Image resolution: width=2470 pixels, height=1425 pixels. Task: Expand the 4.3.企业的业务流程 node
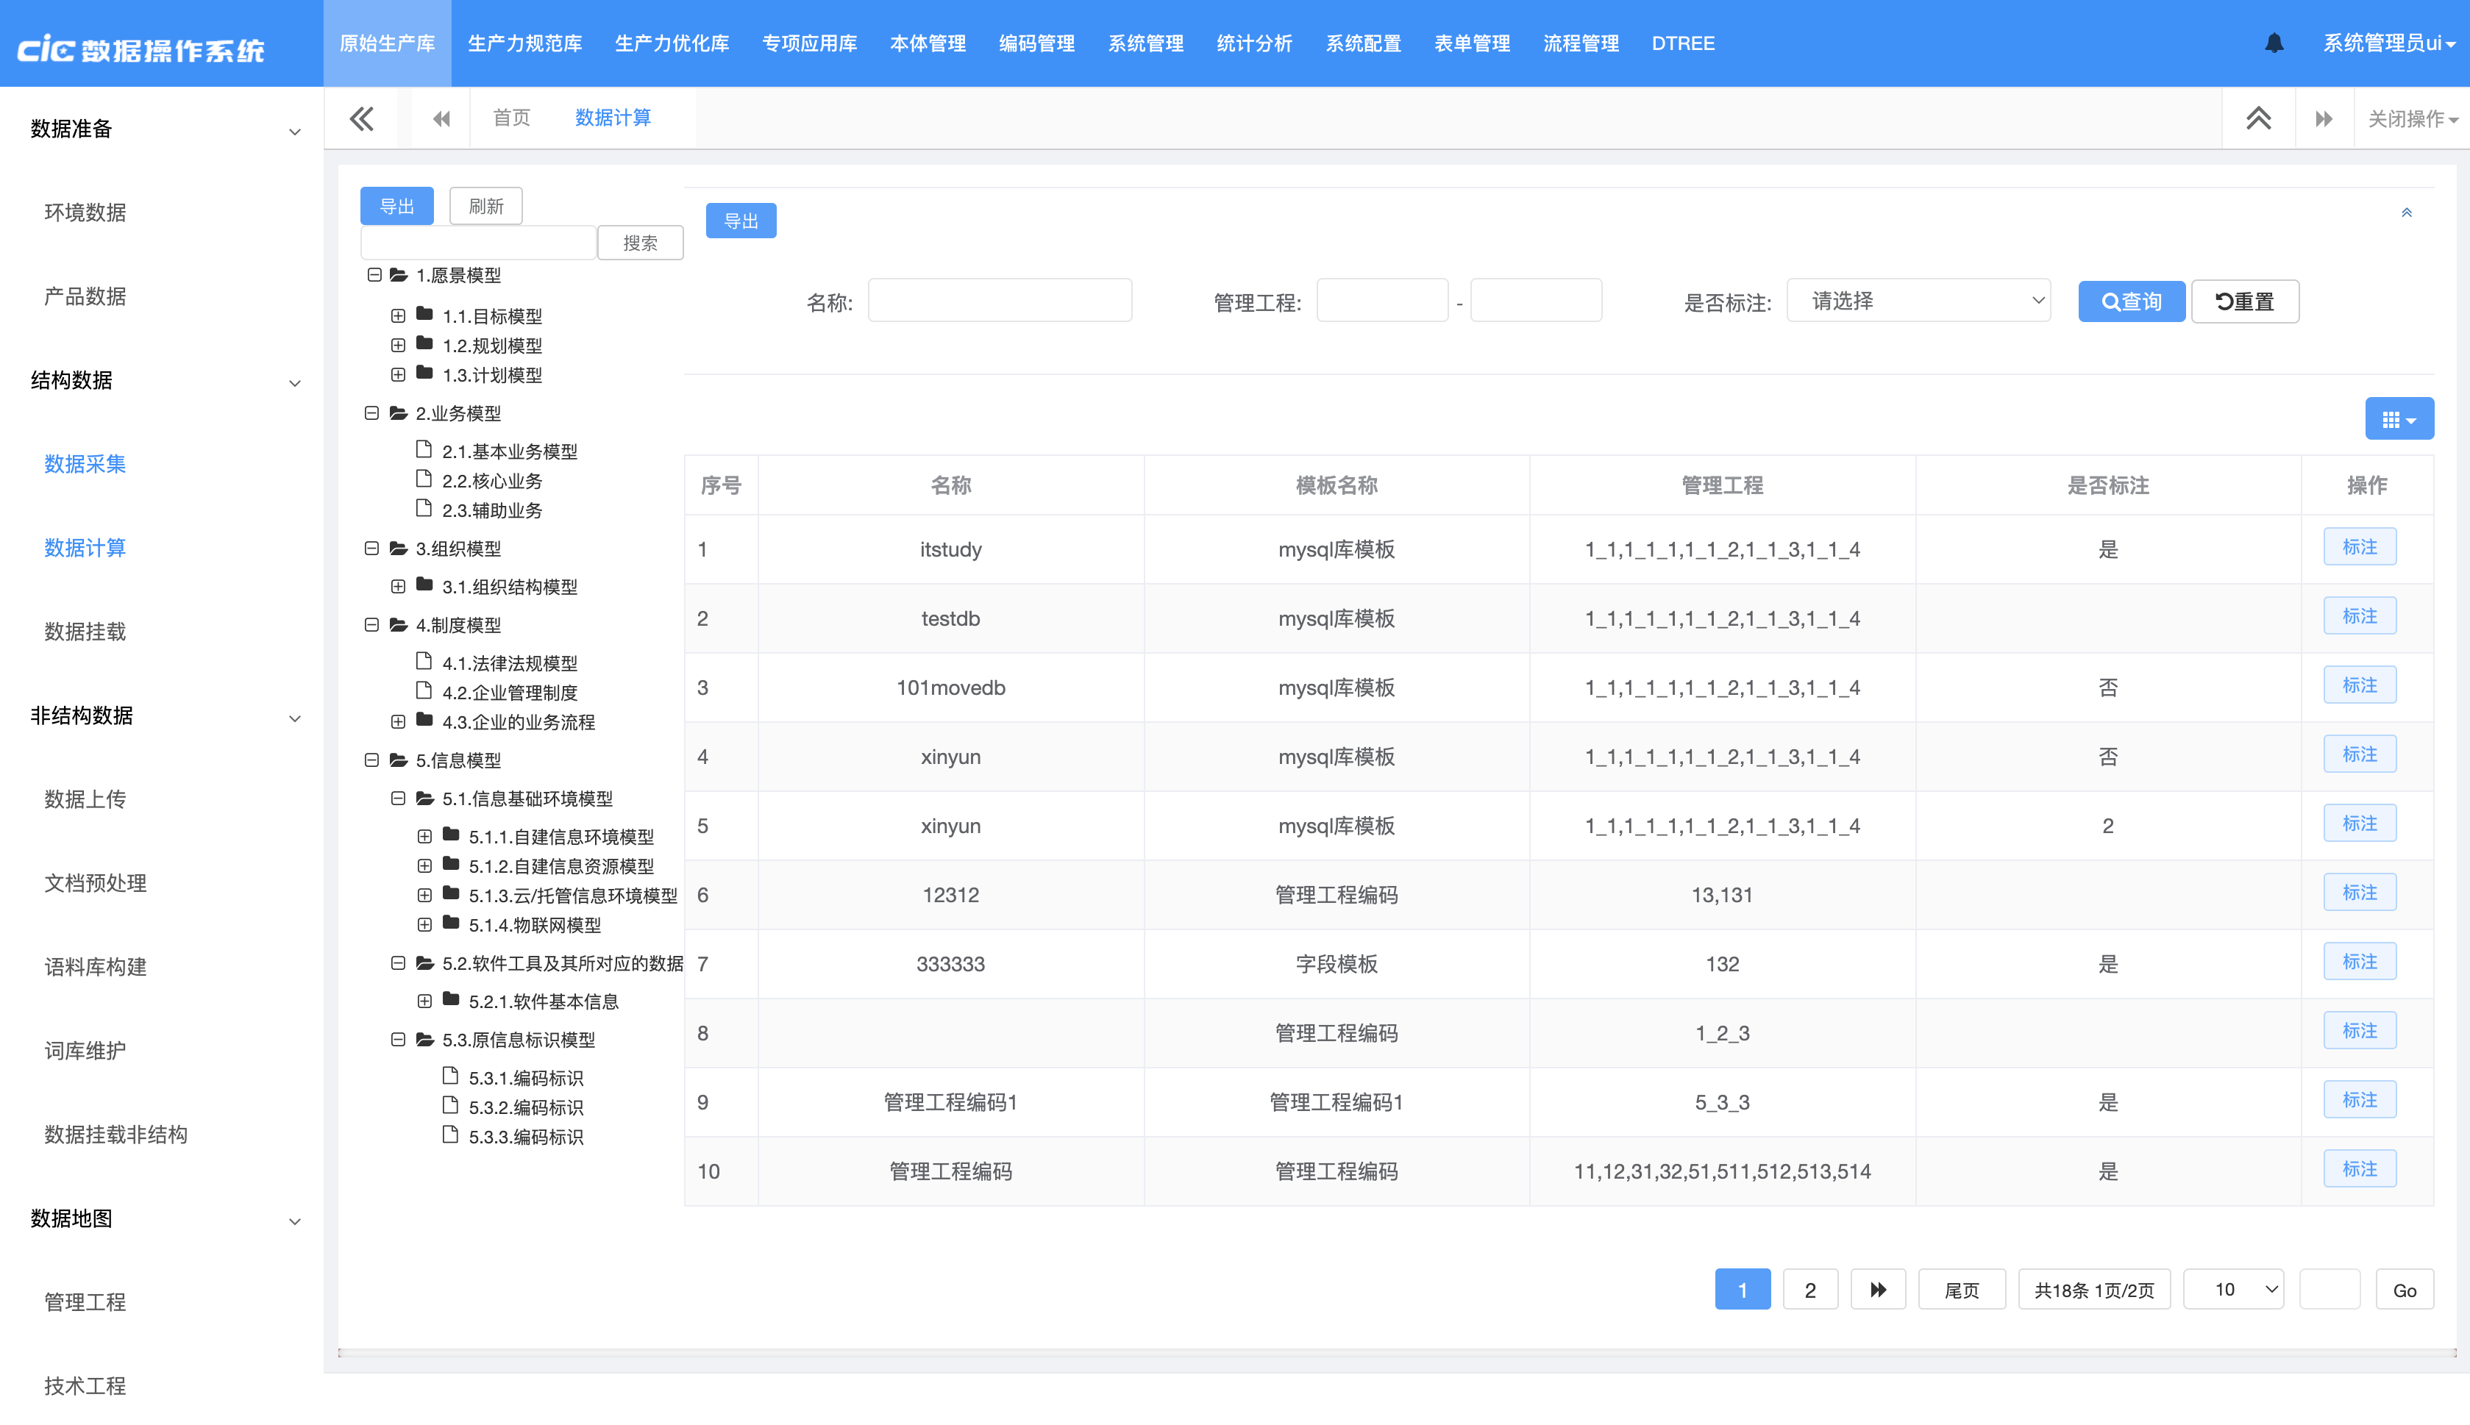click(x=397, y=721)
